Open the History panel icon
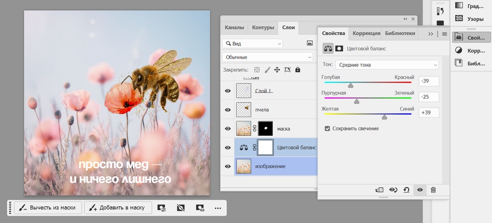 [440, 10]
